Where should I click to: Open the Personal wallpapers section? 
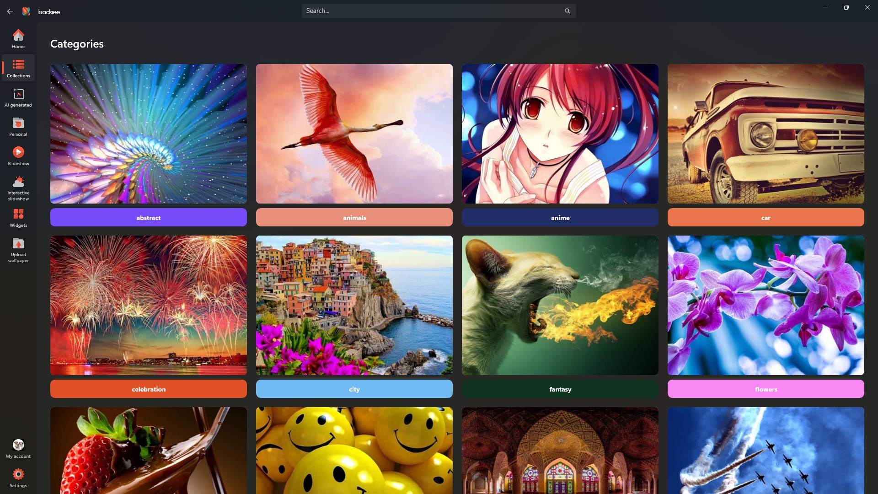point(18,127)
